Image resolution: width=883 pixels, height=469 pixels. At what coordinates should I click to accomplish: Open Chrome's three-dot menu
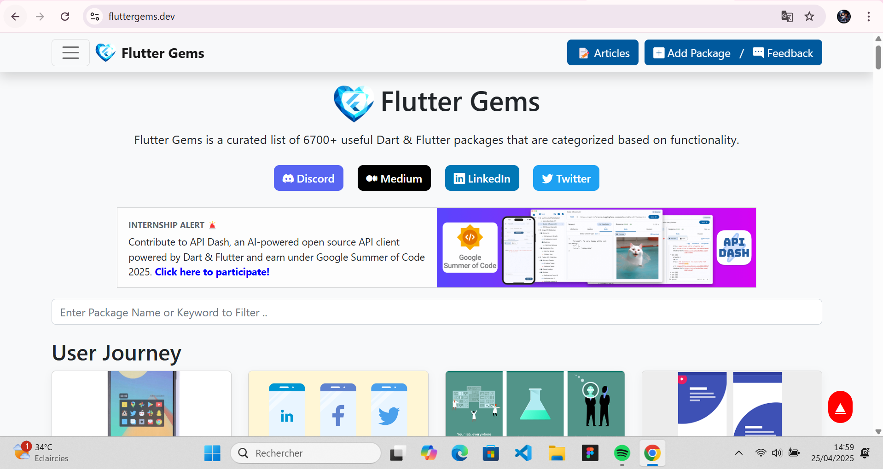(x=869, y=17)
